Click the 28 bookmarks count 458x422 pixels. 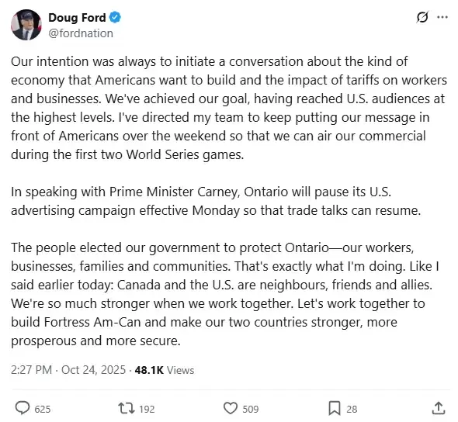352,409
